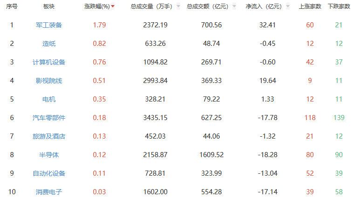Viewport: 354px width, 197px height.
Task: Click the red sort arrow beside 涨跌幅(%)
Action: 113,6
